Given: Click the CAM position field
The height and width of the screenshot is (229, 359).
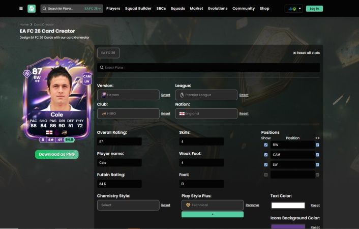Looking at the screenshot, I should tap(292, 155).
